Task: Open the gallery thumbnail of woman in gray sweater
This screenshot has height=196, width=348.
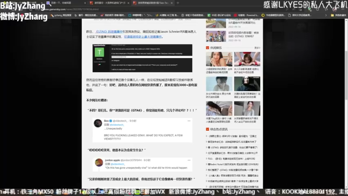Action: coord(247,108)
